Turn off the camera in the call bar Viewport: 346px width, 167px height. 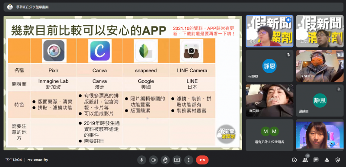154,160
